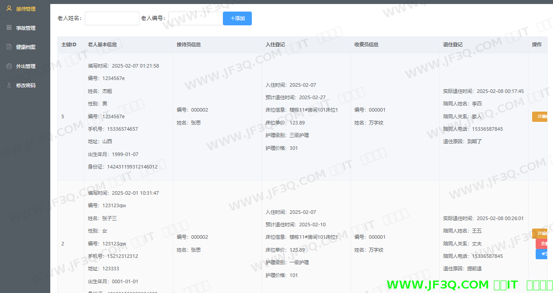Click the document icon beside 健康档案

pyautogui.click(x=9, y=47)
